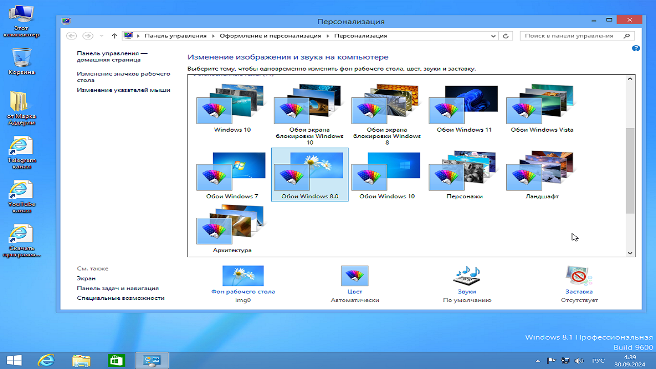Open the Windows Store taskbar icon
This screenshot has height=369, width=656.
click(117, 360)
